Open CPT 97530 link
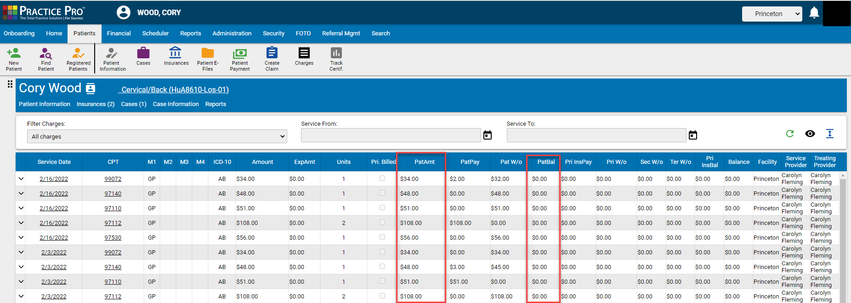 [113, 237]
